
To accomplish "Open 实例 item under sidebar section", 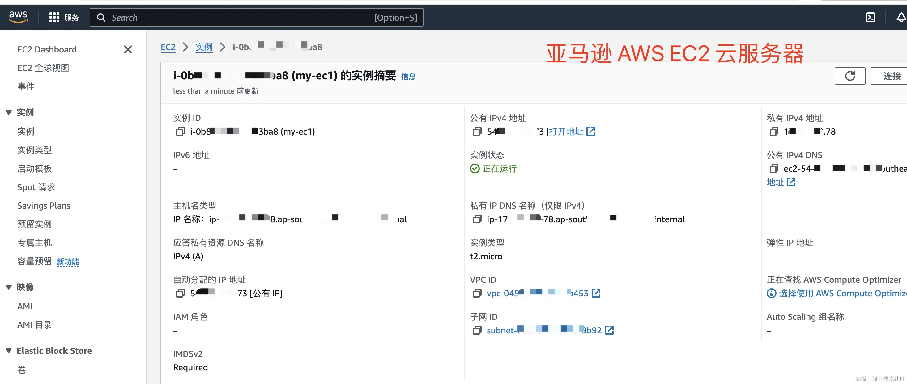I will click(26, 131).
